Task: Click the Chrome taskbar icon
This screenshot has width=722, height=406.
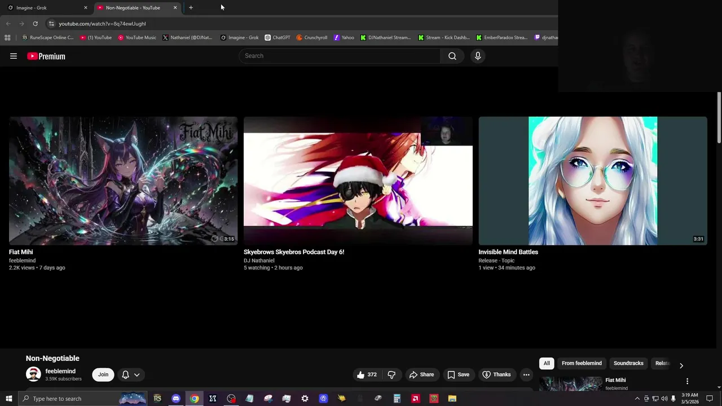Action: pos(194,399)
